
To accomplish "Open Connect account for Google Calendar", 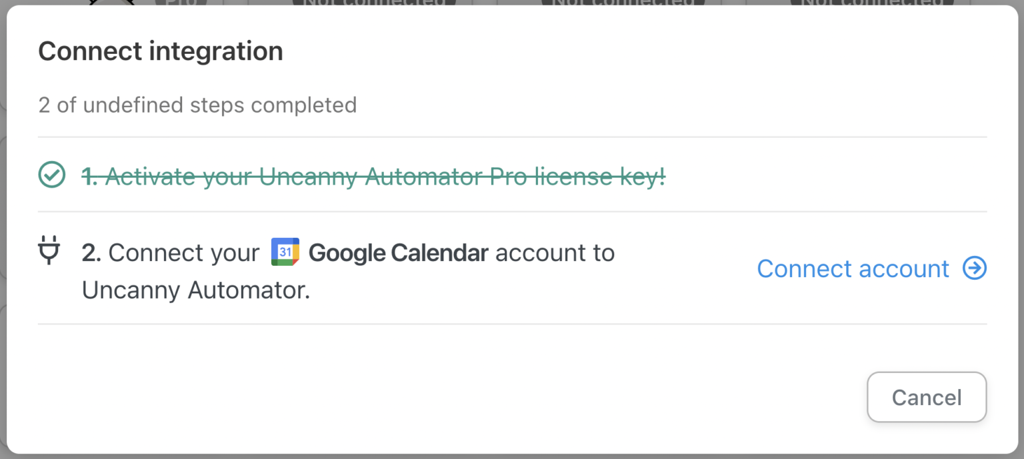I will pos(853,268).
